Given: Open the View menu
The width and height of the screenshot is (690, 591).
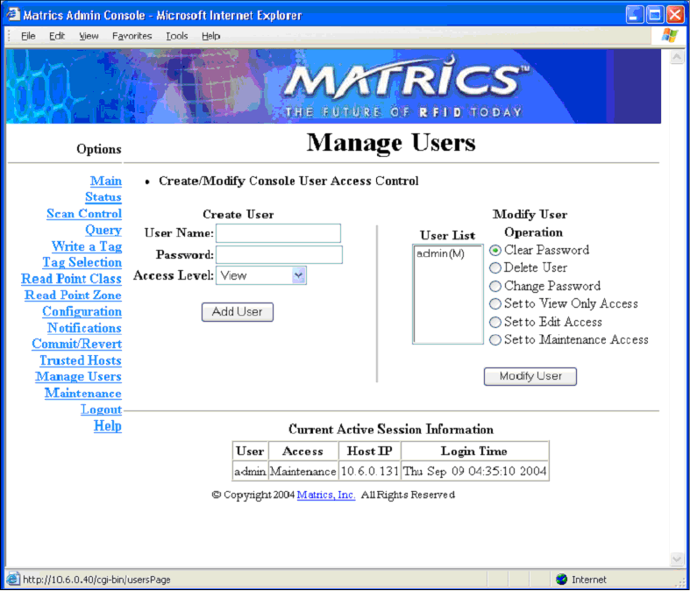Looking at the screenshot, I should tap(89, 36).
